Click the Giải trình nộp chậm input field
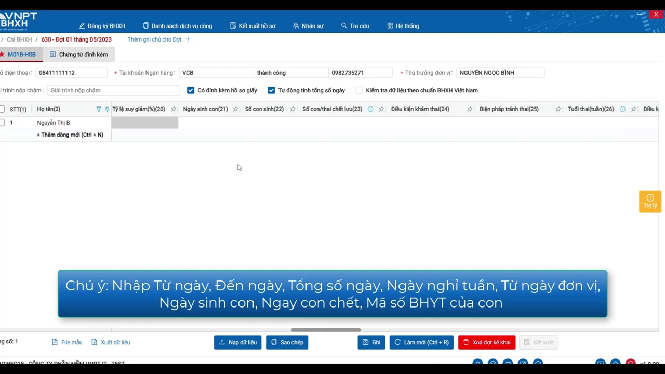 [x=113, y=90]
